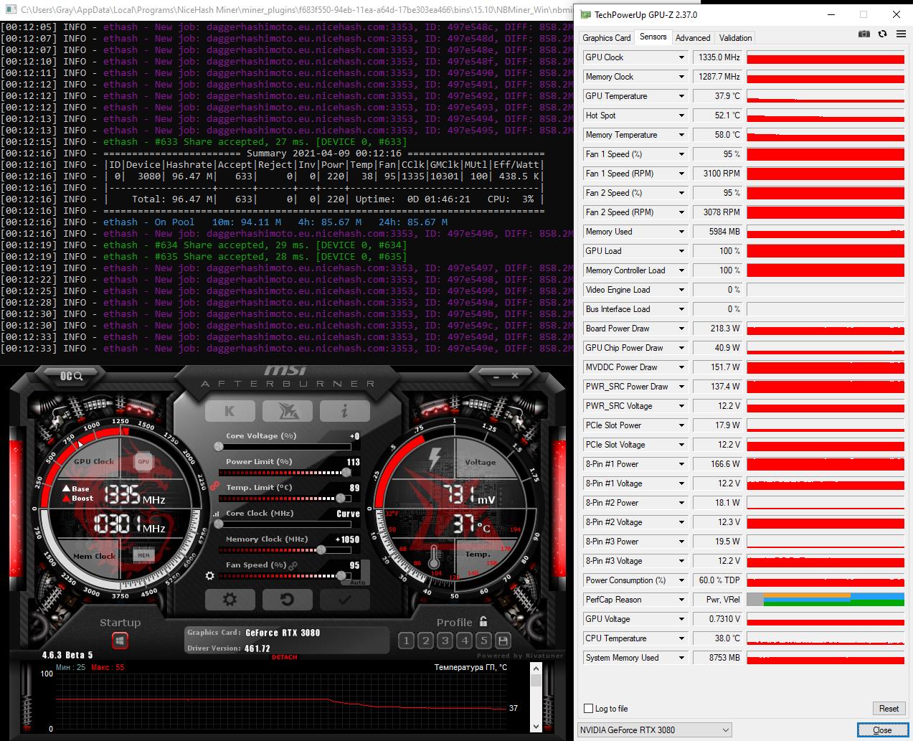Click the GPU-Z Close button
The height and width of the screenshot is (741, 913).
[x=882, y=730]
